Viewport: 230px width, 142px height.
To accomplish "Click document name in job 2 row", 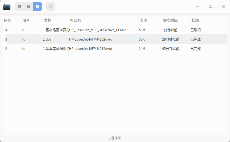I will 56,49.
